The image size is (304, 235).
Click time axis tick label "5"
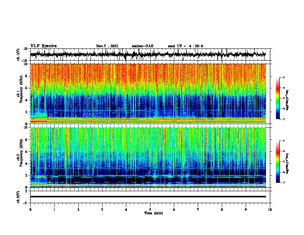150,210
